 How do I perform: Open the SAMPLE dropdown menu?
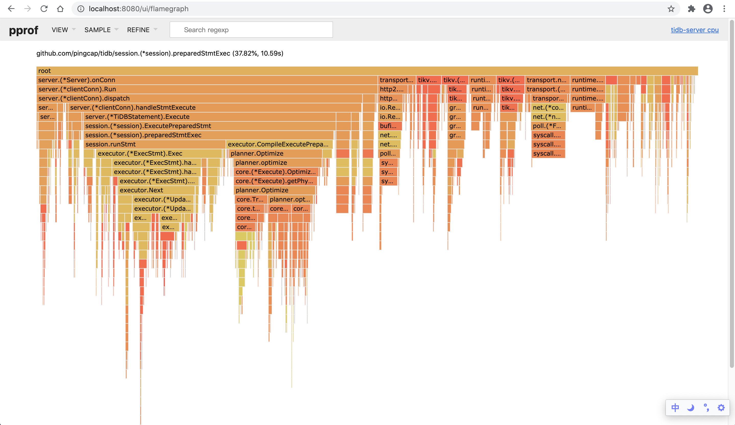pyautogui.click(x=101, y=30)
